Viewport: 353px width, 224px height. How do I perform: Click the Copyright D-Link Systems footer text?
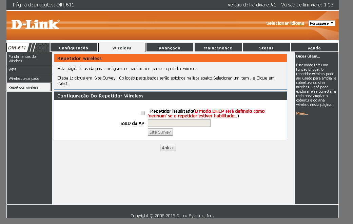[172, 216]
